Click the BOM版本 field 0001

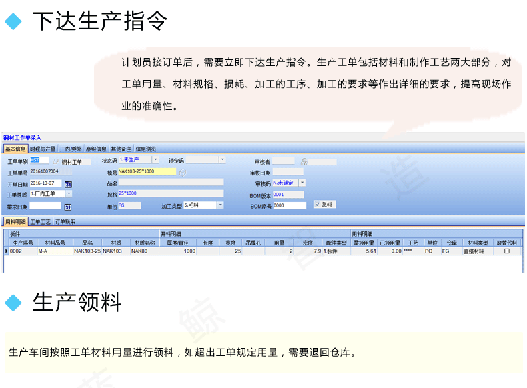point(288,195)
